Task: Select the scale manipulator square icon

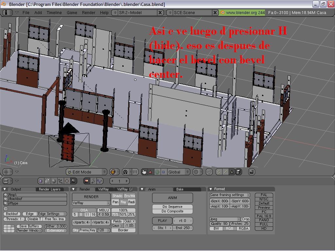Action: pyautogui.click(x=164, y=172)
